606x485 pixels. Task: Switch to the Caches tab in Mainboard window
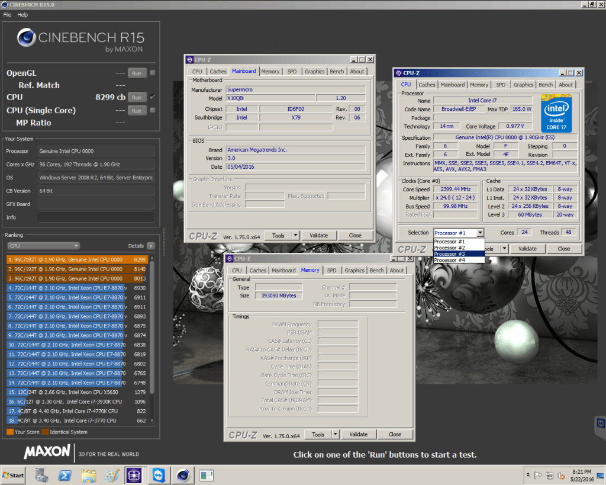pyautogui.click(x=218, y=72)
